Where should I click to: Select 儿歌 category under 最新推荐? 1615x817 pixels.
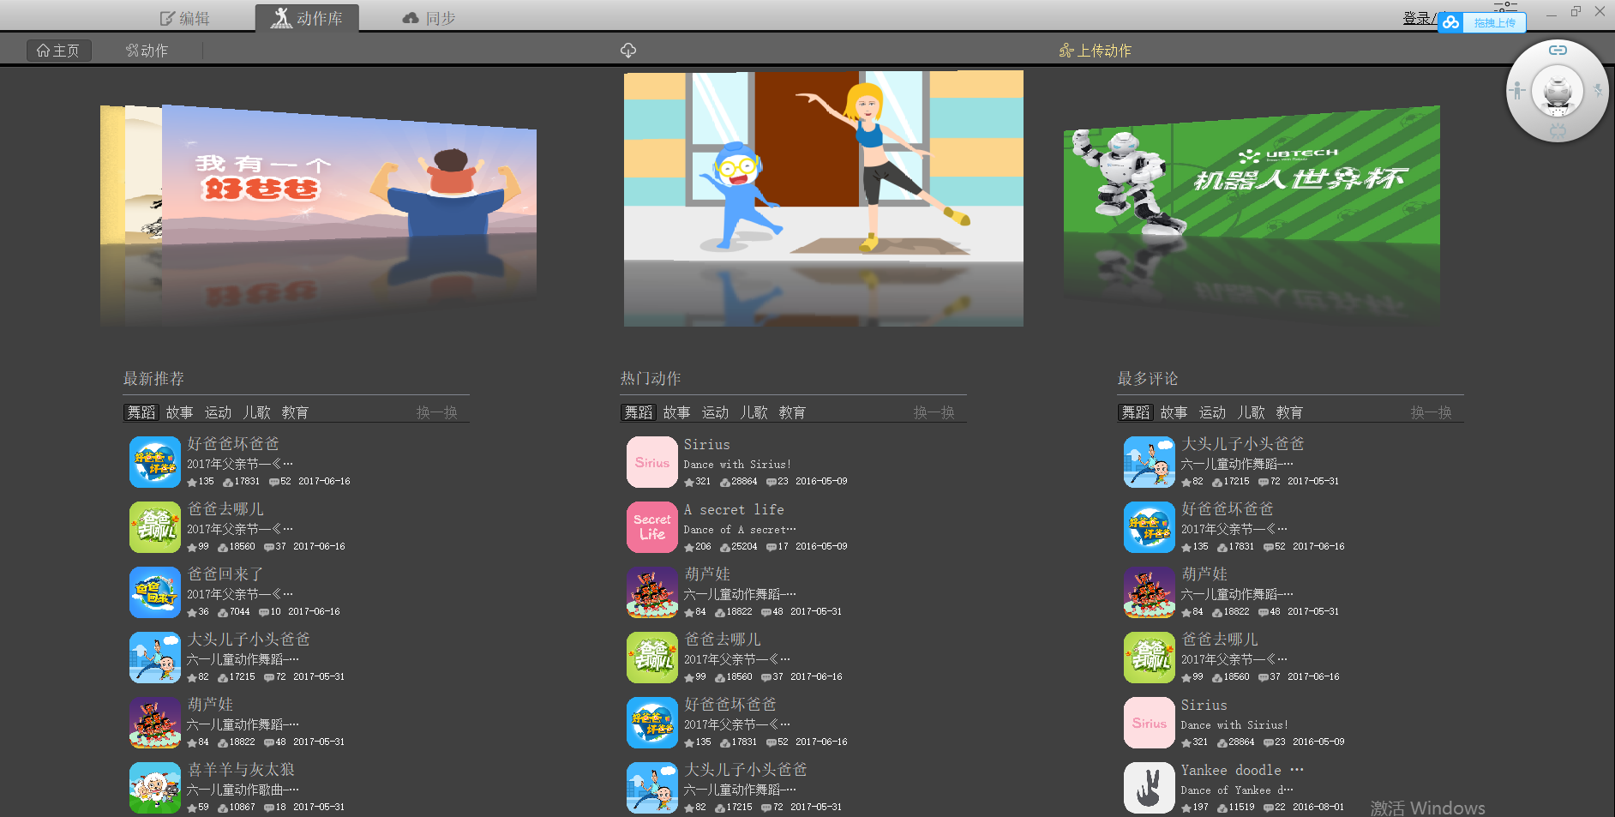(x=257, y=412)
